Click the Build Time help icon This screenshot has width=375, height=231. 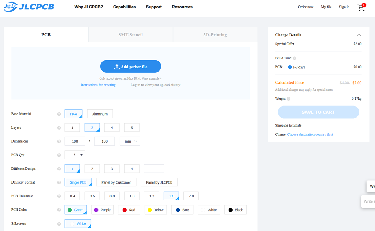(x=294, y=58)
